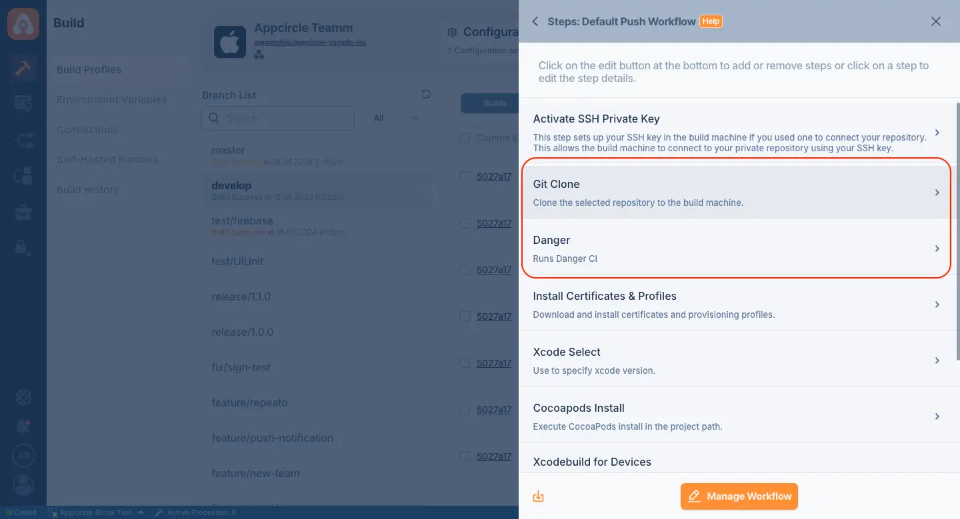Open the Build module hammer icon
This screenshot has height=519, width=960.
(x=23, y=69)
